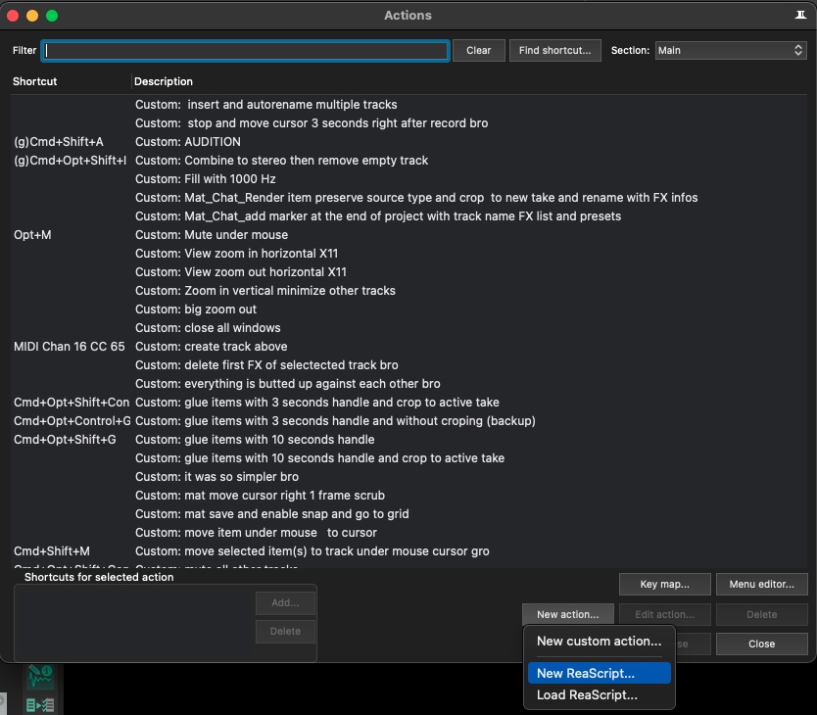Click the Close button at bottom right
This screenshot has height=715, width=817.
pyautogui.click(x=761, y=643)
